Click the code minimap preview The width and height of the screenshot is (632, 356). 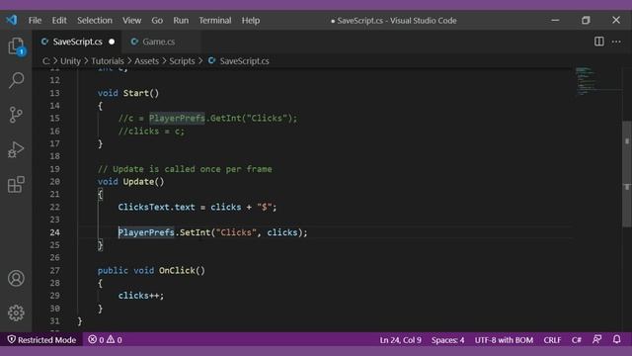(x=585, y=81)
